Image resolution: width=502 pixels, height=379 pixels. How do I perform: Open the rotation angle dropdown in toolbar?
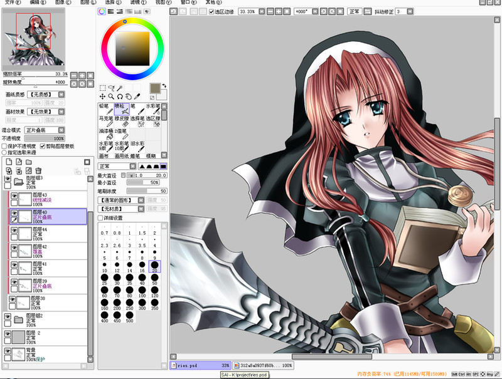315,11
